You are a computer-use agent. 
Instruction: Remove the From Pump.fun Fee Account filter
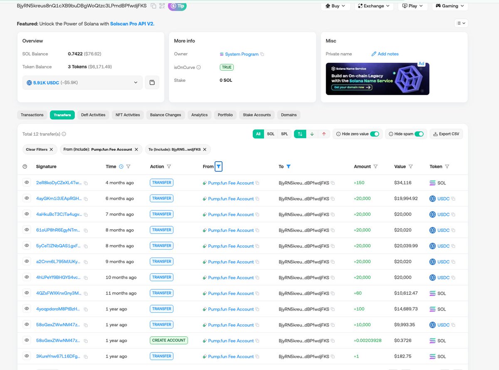(136, 149)
